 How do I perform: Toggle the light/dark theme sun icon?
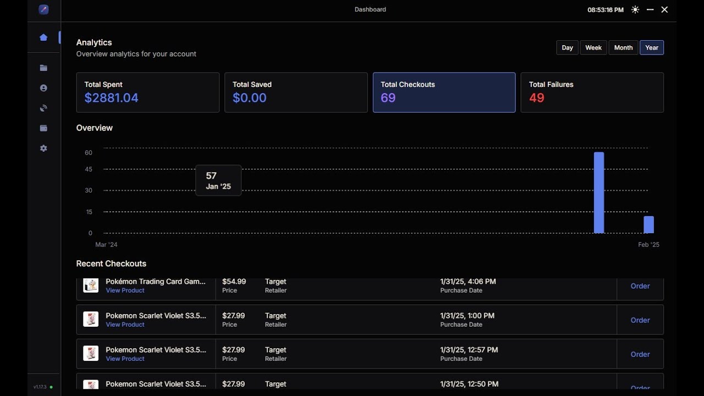pos(635,10)
